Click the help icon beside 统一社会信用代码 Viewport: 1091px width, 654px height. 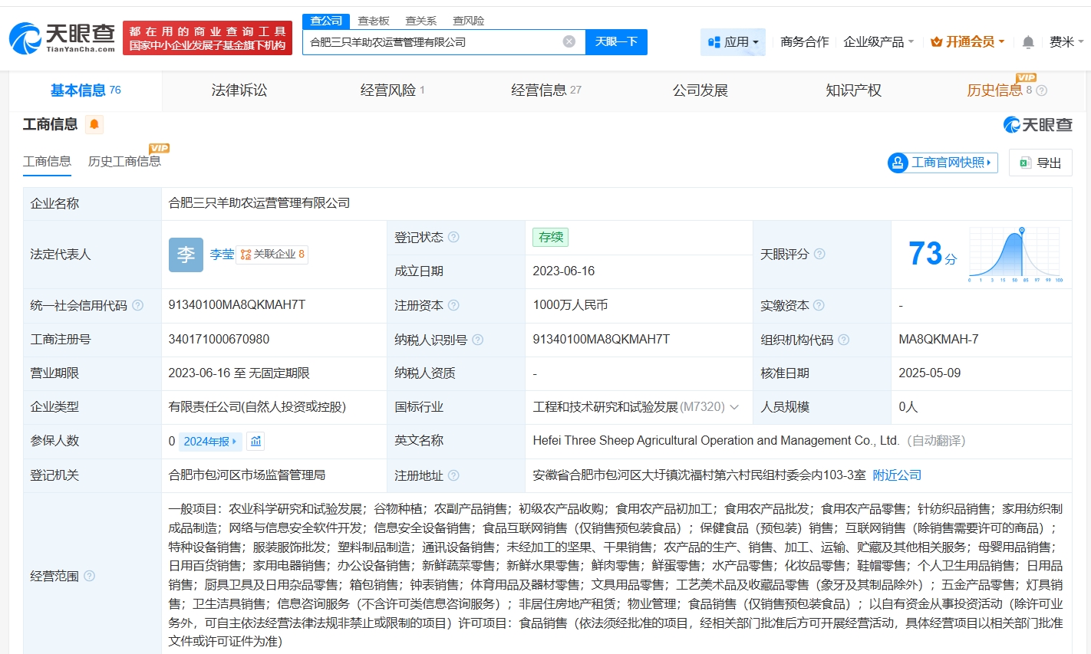(138, 305)
